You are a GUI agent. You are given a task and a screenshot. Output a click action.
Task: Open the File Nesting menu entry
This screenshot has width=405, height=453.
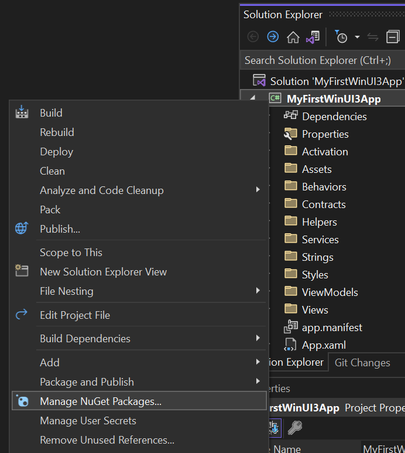tap(67, 291)
